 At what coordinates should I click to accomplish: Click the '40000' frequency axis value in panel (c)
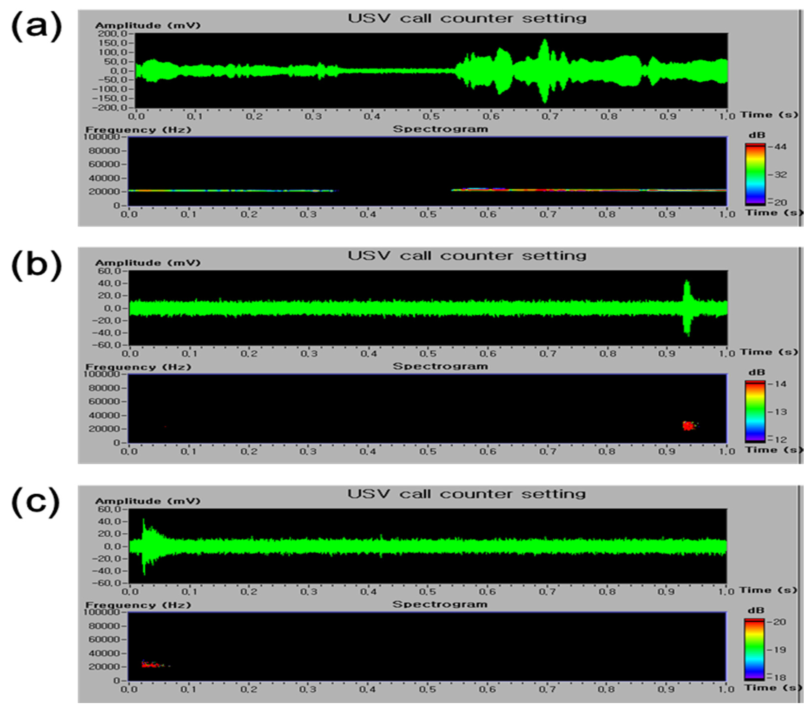click(104, 653)
